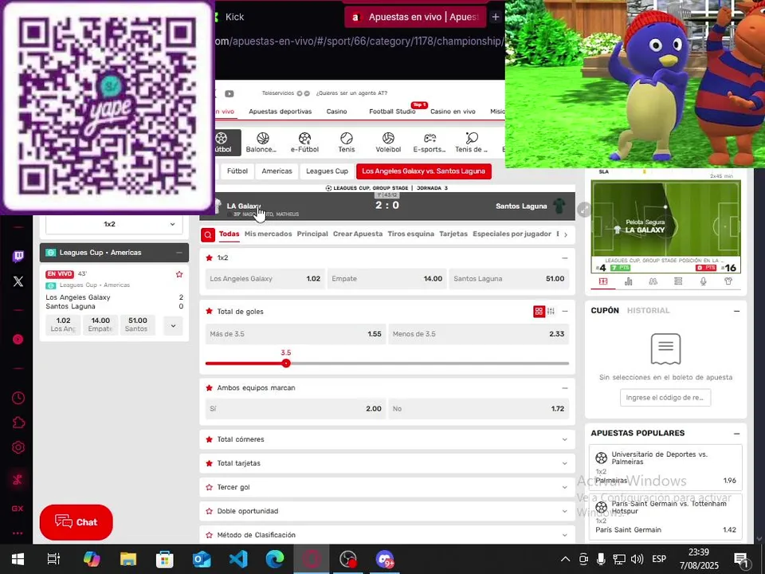Open Visual Studio Code from the taskbar

(x=238, y=559)
